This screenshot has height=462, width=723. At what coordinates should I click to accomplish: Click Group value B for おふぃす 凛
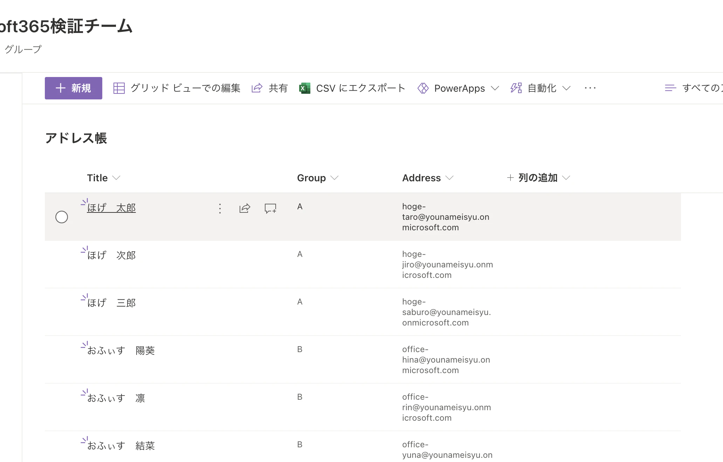pyautogui.click(x=300, y=397)
